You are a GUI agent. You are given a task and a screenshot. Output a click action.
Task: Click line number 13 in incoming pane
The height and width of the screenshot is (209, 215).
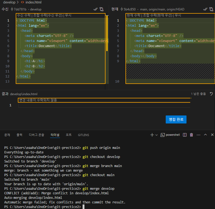(x=7, y=82)
